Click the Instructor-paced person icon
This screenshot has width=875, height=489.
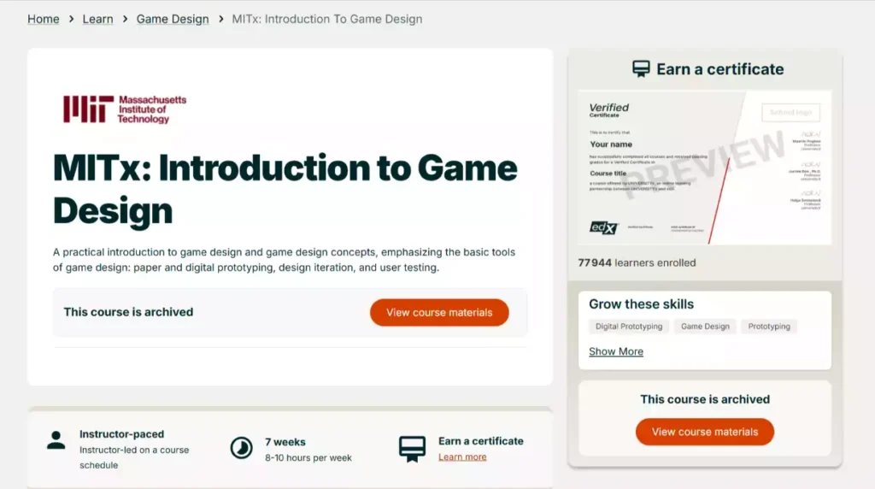tap(56, 440)
